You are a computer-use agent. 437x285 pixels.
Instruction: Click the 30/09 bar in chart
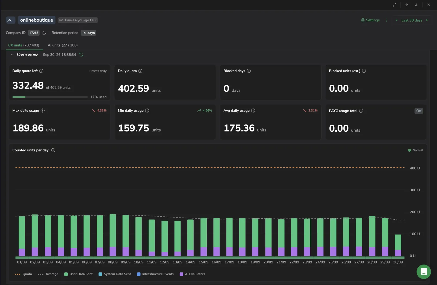[398, 245]
